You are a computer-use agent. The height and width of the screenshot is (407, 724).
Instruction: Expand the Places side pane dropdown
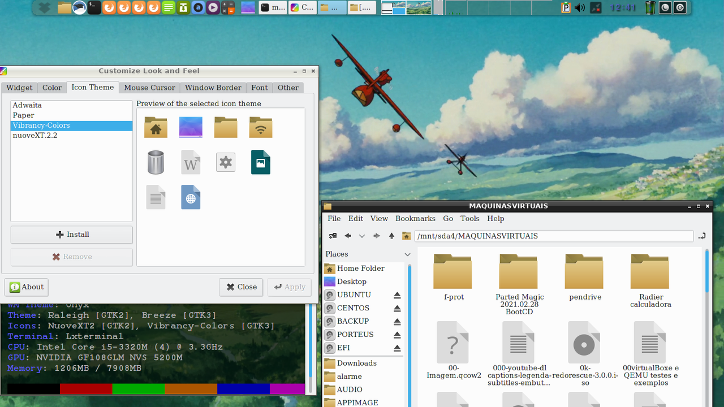[x=407, y=254]
